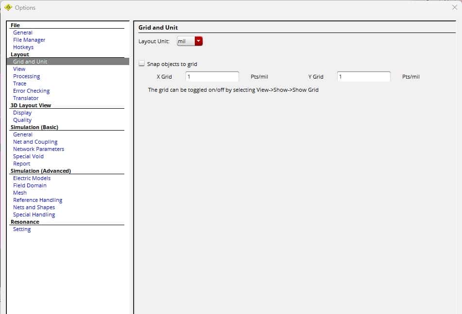Open the Layout Unit dropdown arrow

[198, 41]
